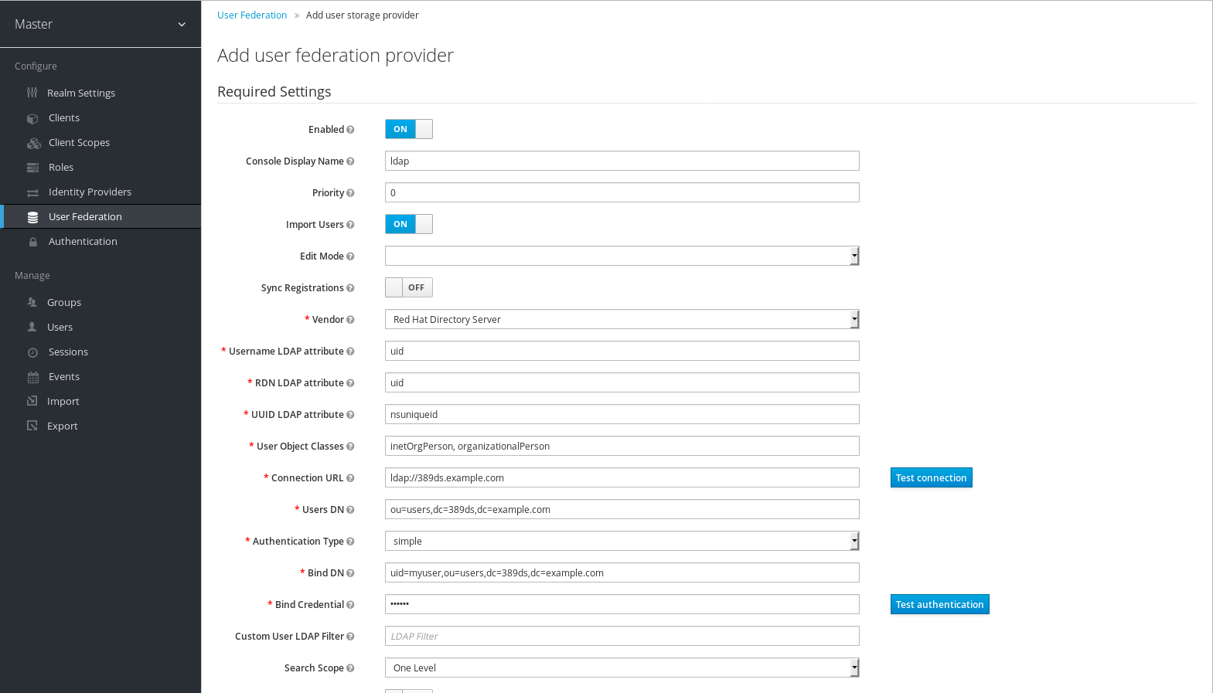Viewport: 1213px width, 693px height.
Task: Click the Custom User LDAP Filter field
Action: (x=622, y=636)
